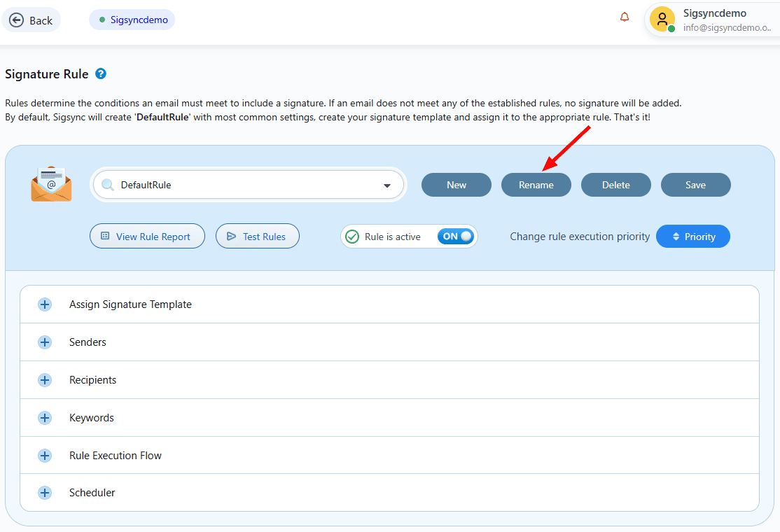The width and height of the screenshot is (780, 532).
Task: Expand the Keywords section
Action: point(45,418)
